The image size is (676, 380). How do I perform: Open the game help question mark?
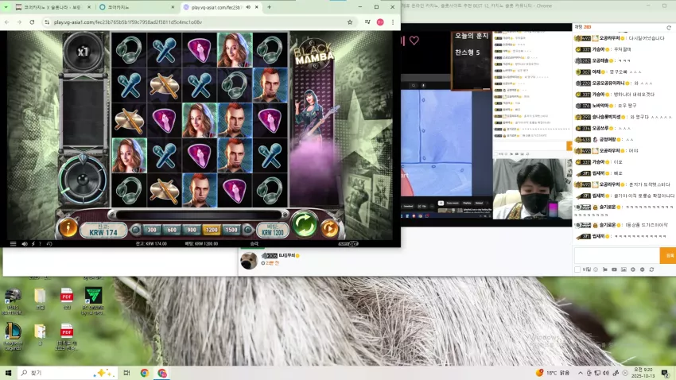tap(40, 244)
